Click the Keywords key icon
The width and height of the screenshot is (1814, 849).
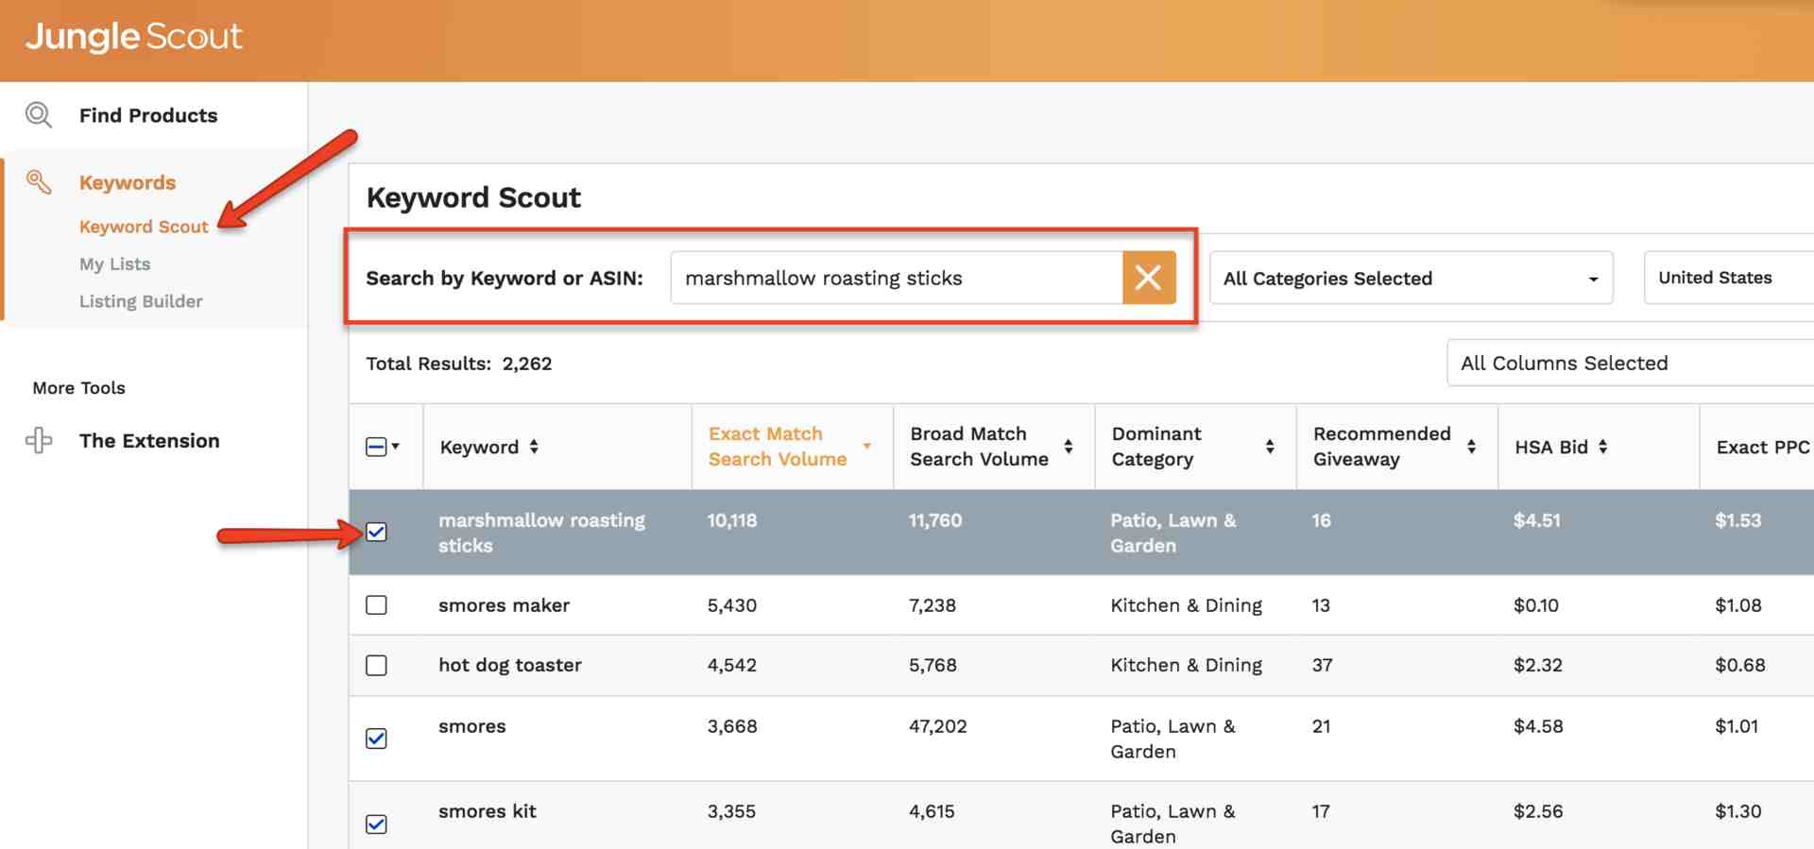click(x=39, y=181)
